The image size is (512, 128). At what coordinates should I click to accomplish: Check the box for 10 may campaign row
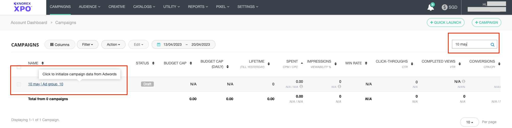pyautogui.click(x=19, y=84)
